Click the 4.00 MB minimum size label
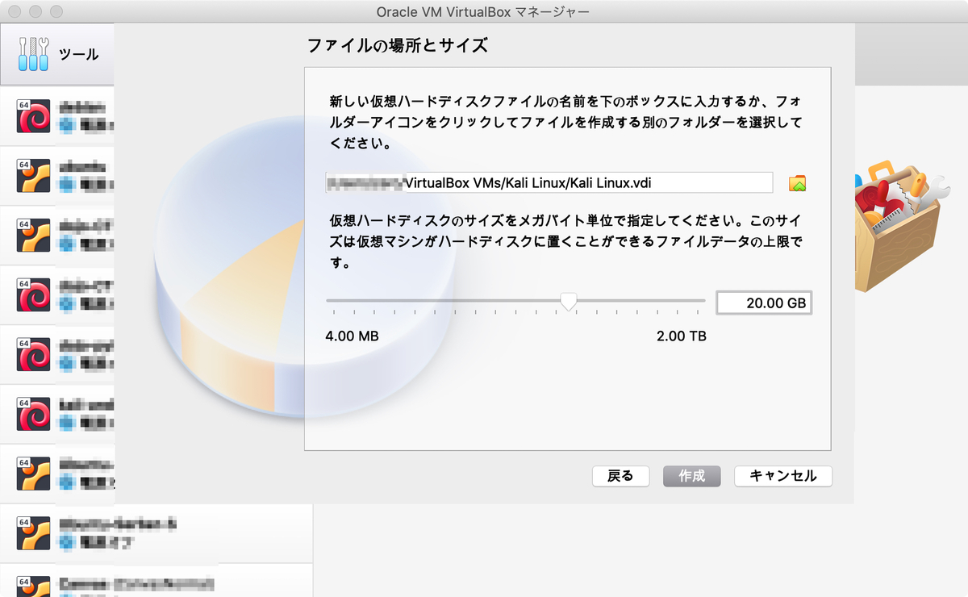Screen dimensions: 968x597 point(352,336)
